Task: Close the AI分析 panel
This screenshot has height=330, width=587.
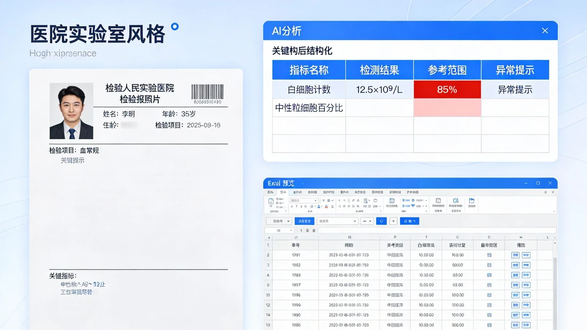Action: pos(545,30)
